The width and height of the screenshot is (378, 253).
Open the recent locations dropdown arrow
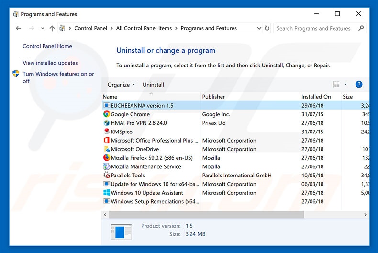(43, 28)
